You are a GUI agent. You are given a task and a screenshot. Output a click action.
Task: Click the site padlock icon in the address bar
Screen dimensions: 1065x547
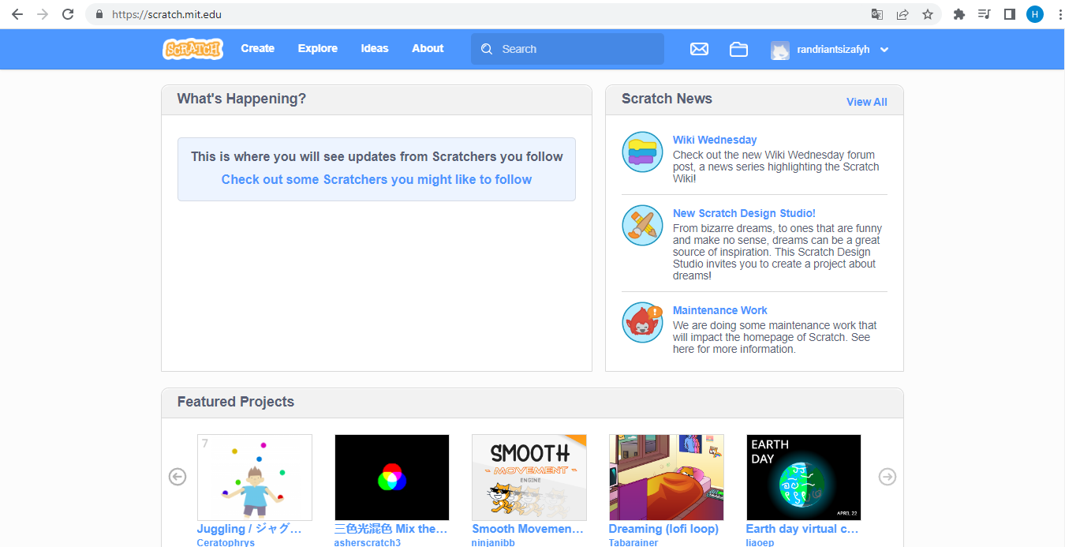point(99,14)
